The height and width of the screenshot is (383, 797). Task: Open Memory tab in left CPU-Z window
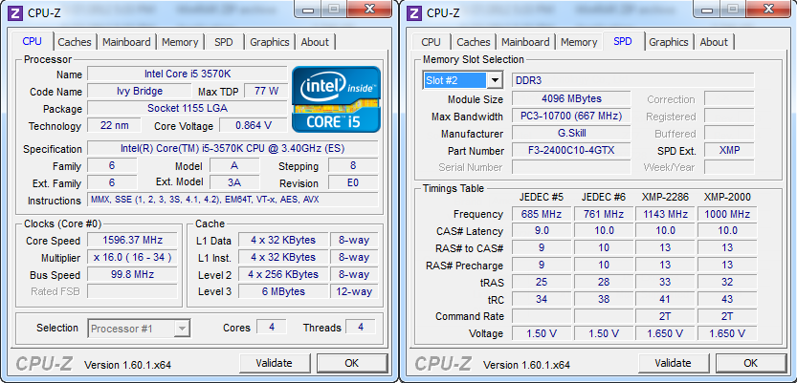click(x=180, y=42)
